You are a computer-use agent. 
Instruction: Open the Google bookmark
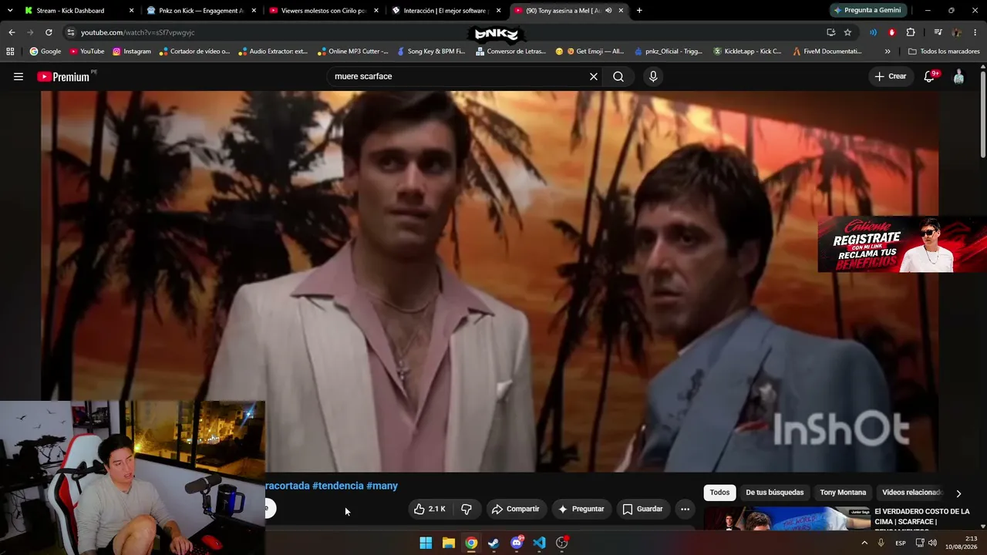tap(45, 52)
